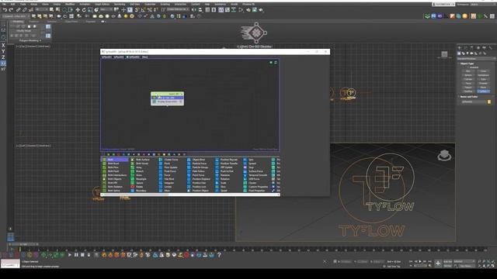Click the Maximize Viewport Toggle icon
497x279 pixels.
pyautogui.click(x=494, y=266)
